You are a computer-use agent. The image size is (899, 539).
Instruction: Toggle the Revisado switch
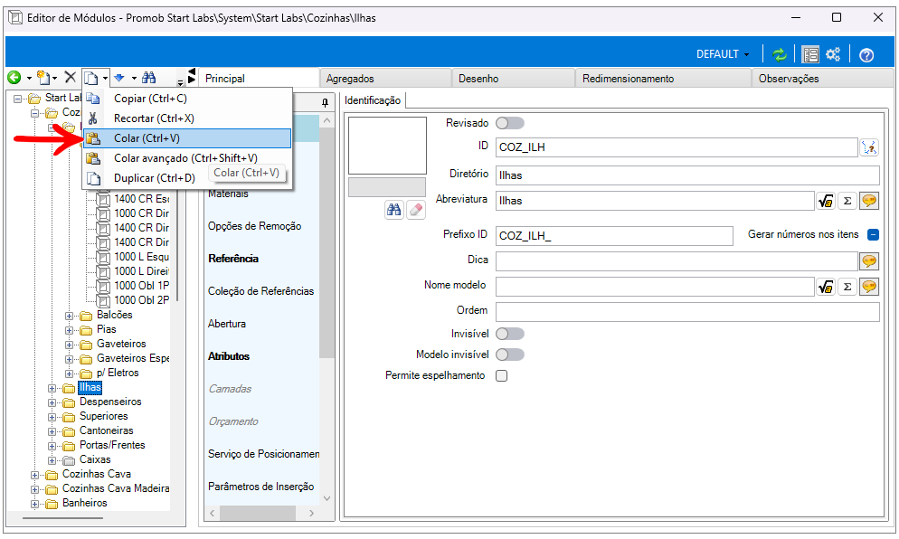(x=509, y=123)
